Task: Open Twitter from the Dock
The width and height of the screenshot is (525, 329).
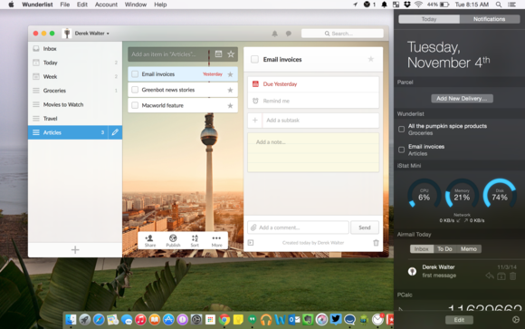Action: pos(336,319)
